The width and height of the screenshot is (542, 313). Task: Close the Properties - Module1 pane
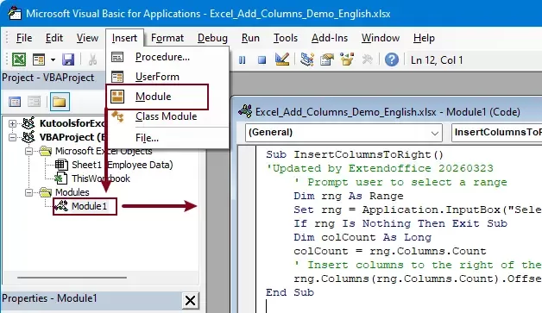(190, 300)
